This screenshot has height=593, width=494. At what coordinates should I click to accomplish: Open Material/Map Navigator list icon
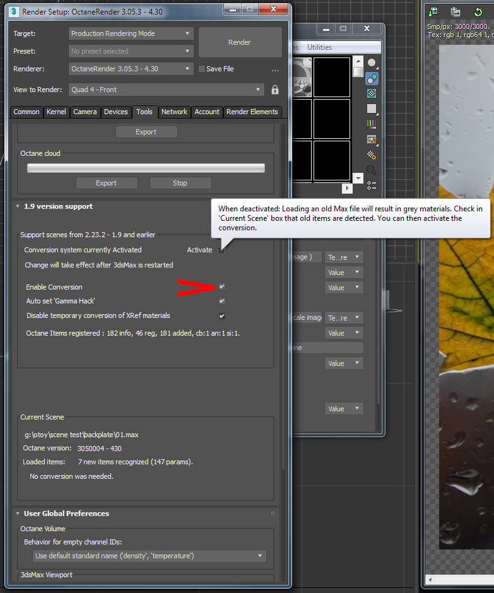pyautogui.click(x=372, y=185)
